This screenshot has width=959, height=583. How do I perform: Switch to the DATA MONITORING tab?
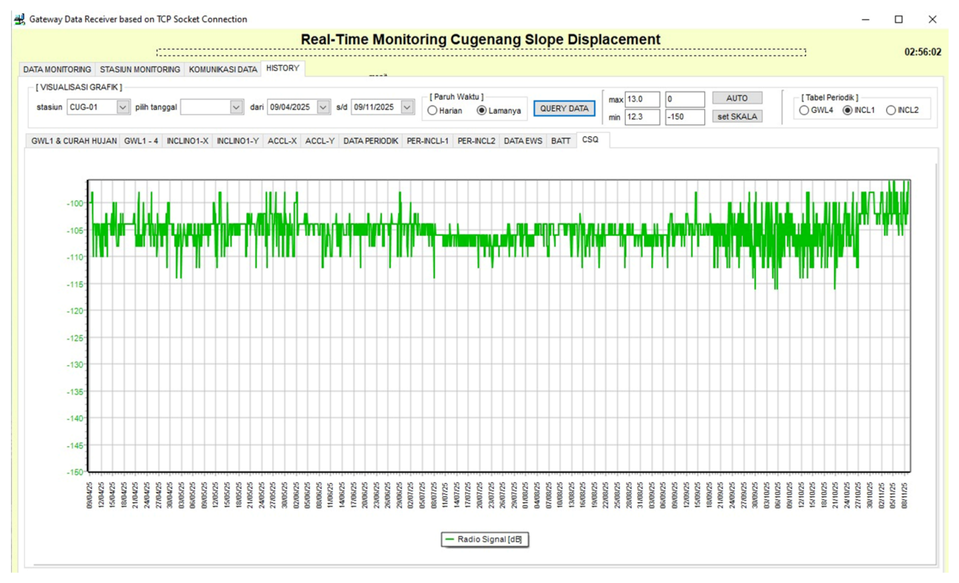click(x=57, y=69)
